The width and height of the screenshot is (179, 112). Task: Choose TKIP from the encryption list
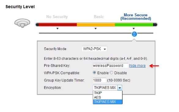point(107,93)
